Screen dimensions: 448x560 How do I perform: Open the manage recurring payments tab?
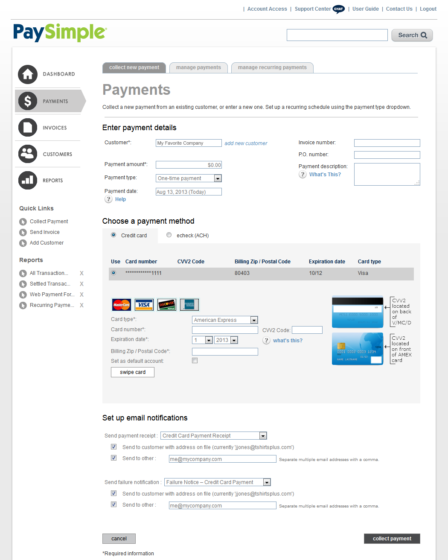[272, 67]
